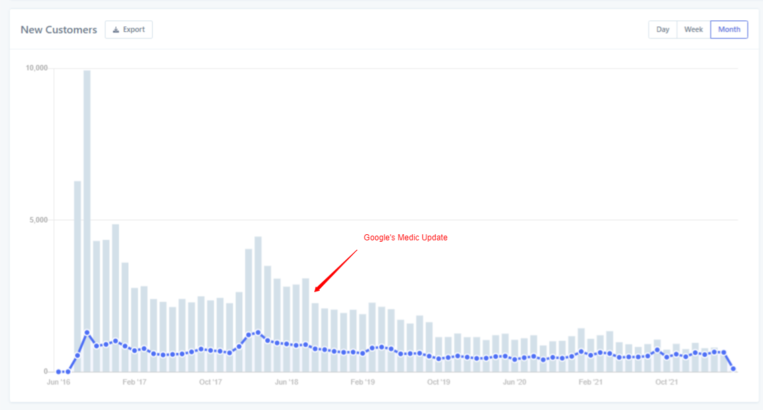Click the Oct '19 axis label
Image resolution: width=763 pixels, height=410 pixels.
439,382
